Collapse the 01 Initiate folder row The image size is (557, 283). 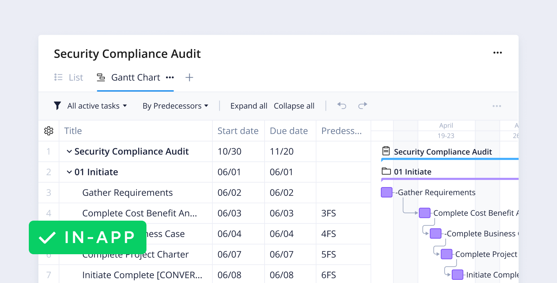(x=69, y=172)
